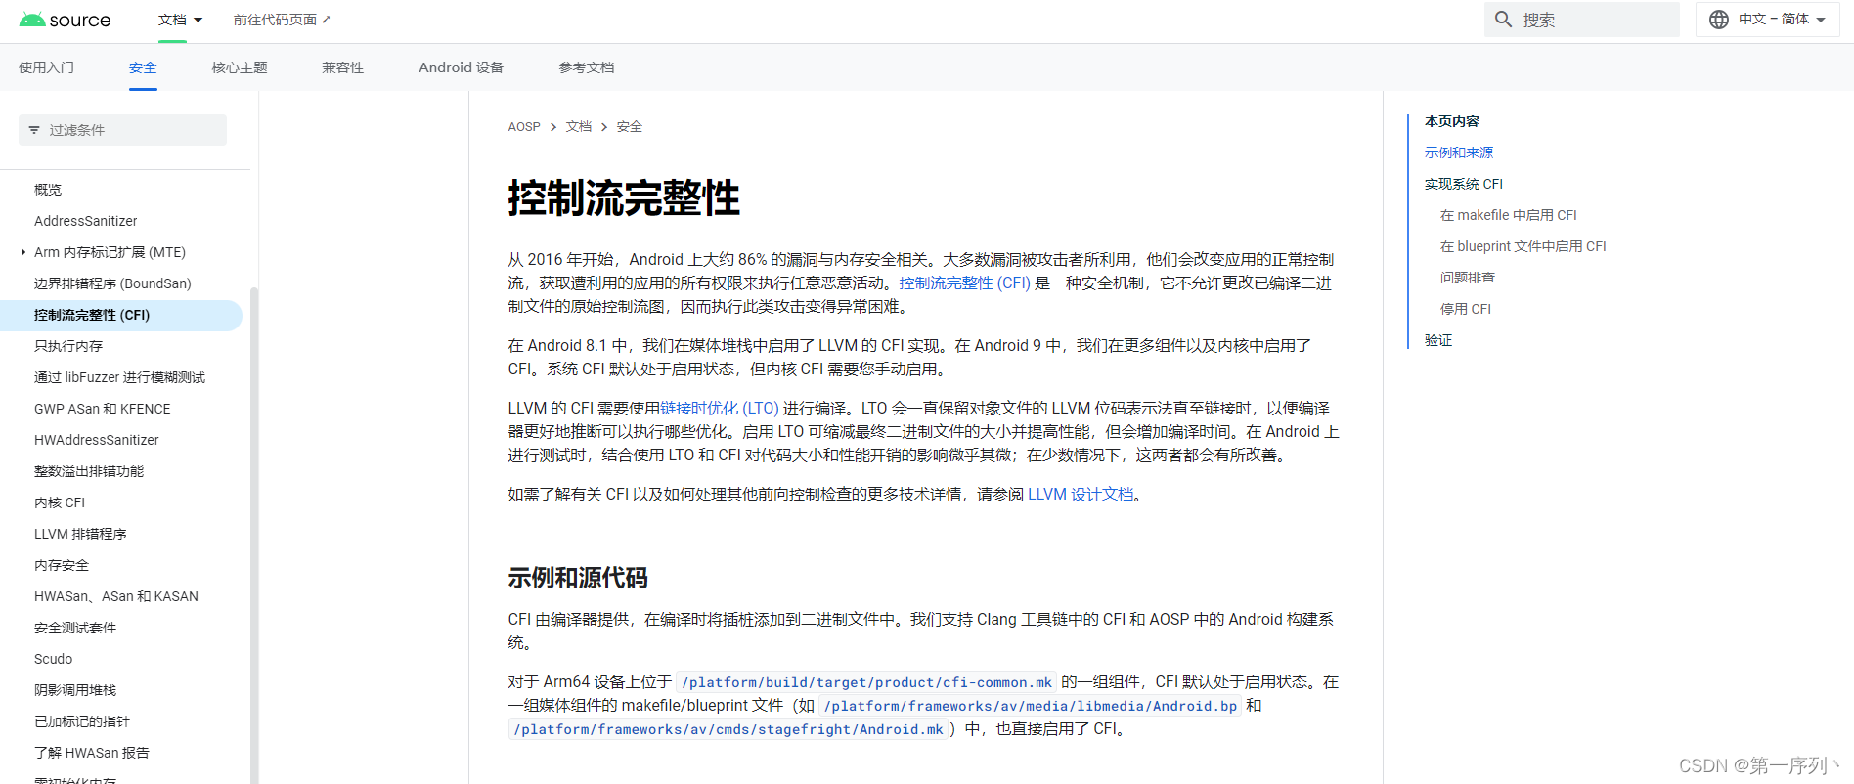
Task: Switch to the 参考文档 tab
Action: [587, 67]
